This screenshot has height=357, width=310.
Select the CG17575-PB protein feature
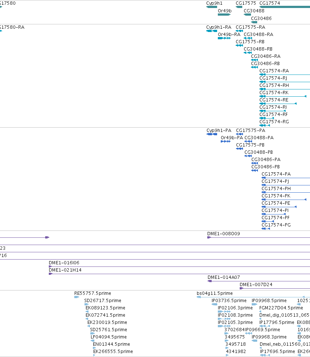(x=240, y=149)
